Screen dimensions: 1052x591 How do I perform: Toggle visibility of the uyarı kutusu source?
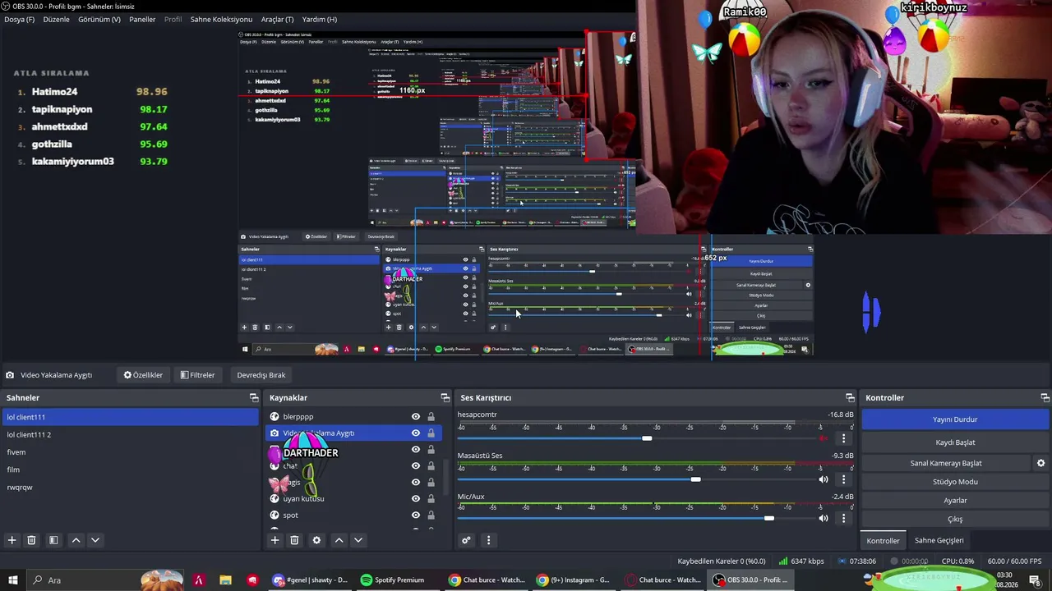point(416,499)
